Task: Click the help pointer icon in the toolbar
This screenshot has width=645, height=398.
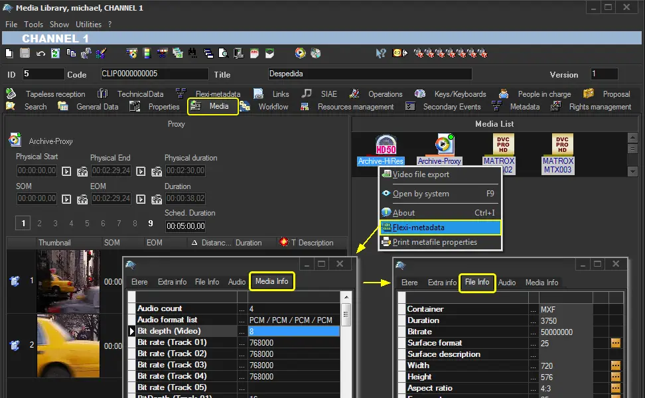Action: [381, 53]
